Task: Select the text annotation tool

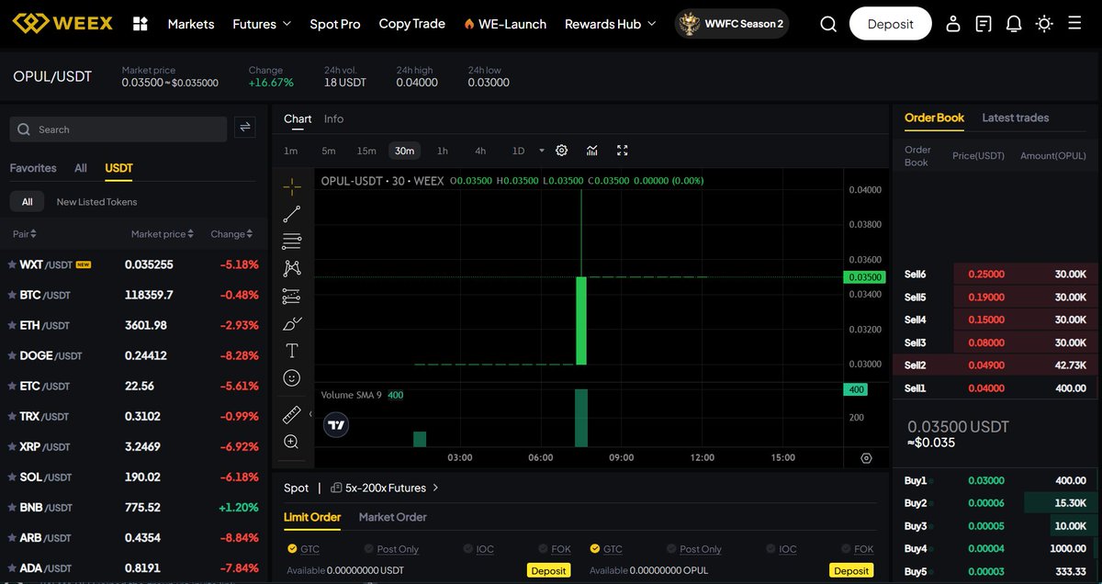Action: (x=292, y=350)
